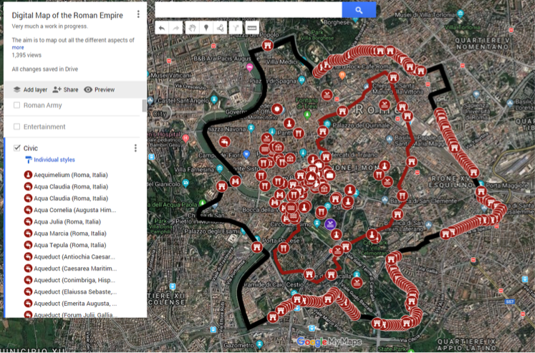Redo the map edit
The height and width of the screenshot is (353, 535).
pos(175,28)
